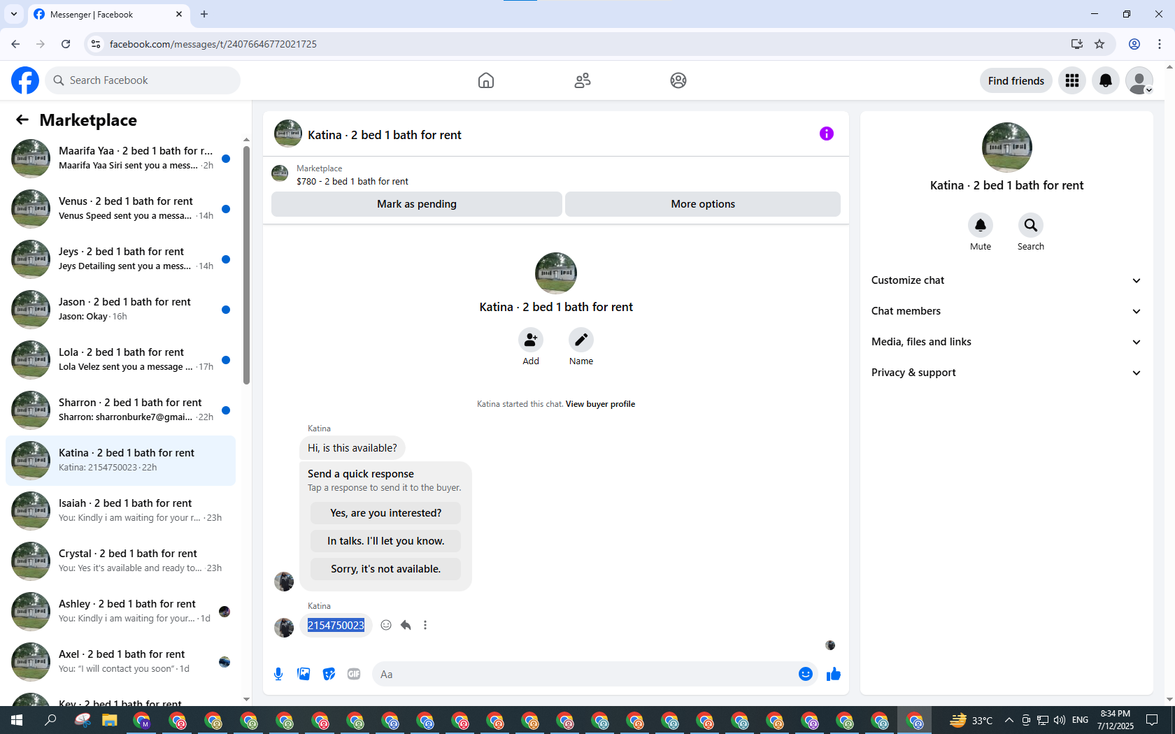Open Ashley conversation
This screenshot has height=734, width=1175.
(x=120, y=612)
